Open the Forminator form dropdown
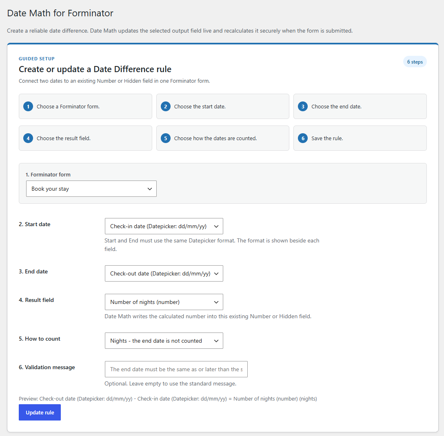 (91, 189)
